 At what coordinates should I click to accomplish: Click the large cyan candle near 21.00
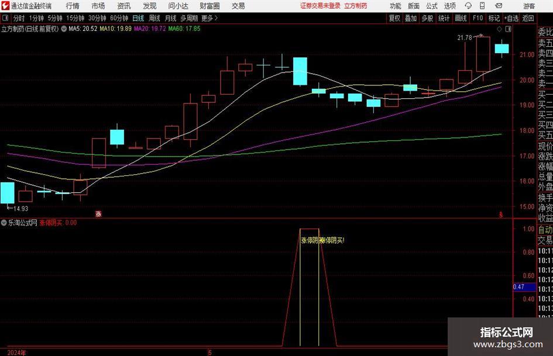pos(300,71)
